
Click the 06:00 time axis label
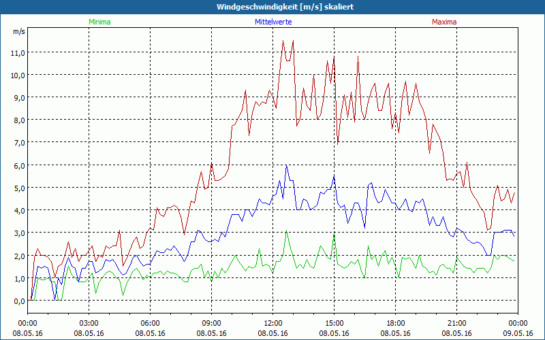[x=150, y=324]
